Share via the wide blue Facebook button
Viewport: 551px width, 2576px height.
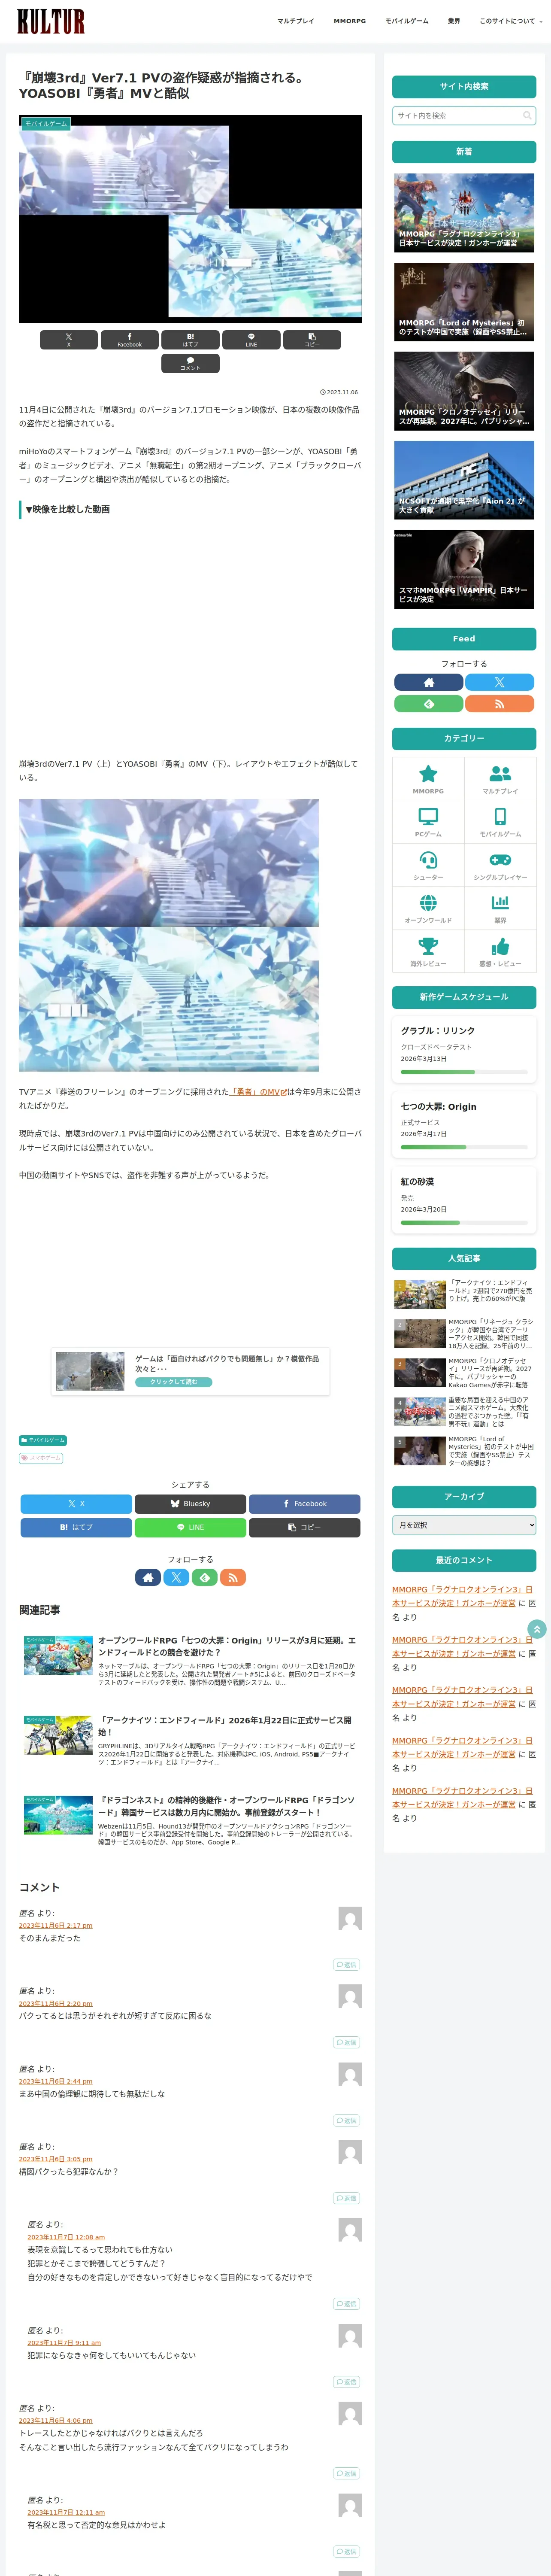click(304, 1503)
